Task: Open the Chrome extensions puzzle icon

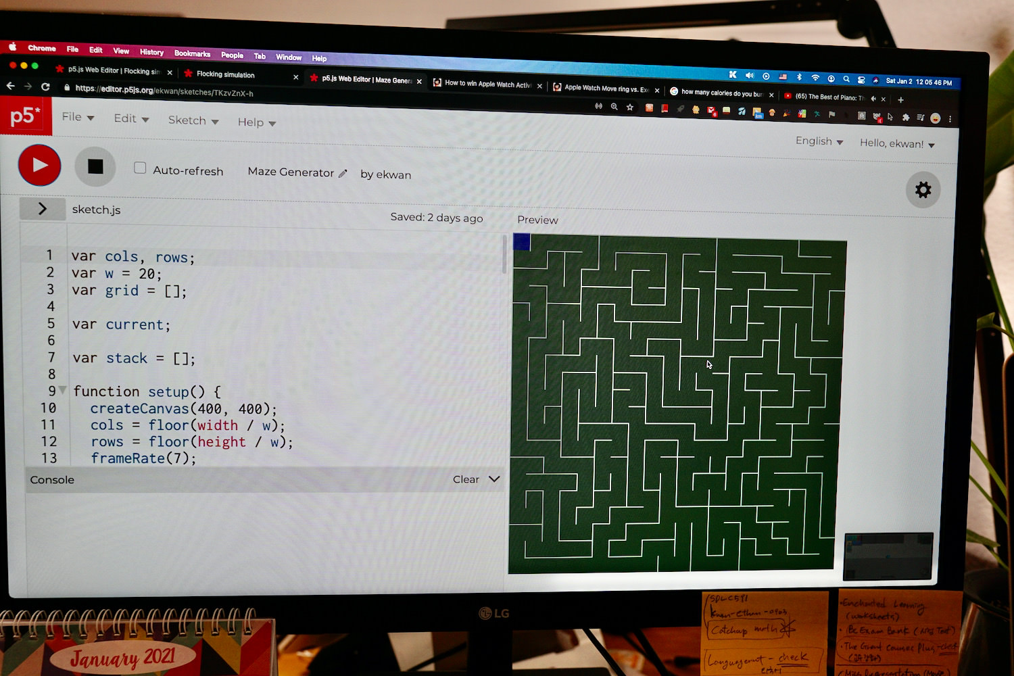Action: coord(906,117)
